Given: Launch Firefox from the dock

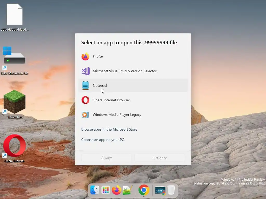Looking at the screenshot, I should click(x=116, y=190).
